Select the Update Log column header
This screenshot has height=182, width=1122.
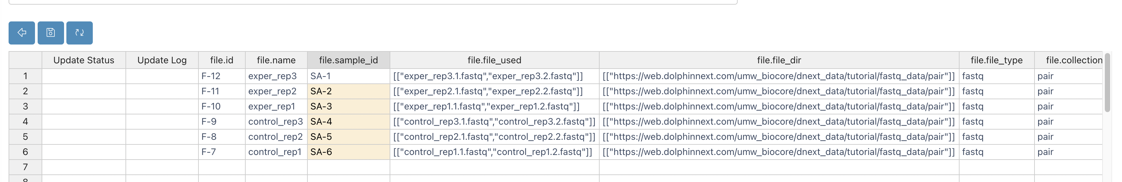click(162, 60)
